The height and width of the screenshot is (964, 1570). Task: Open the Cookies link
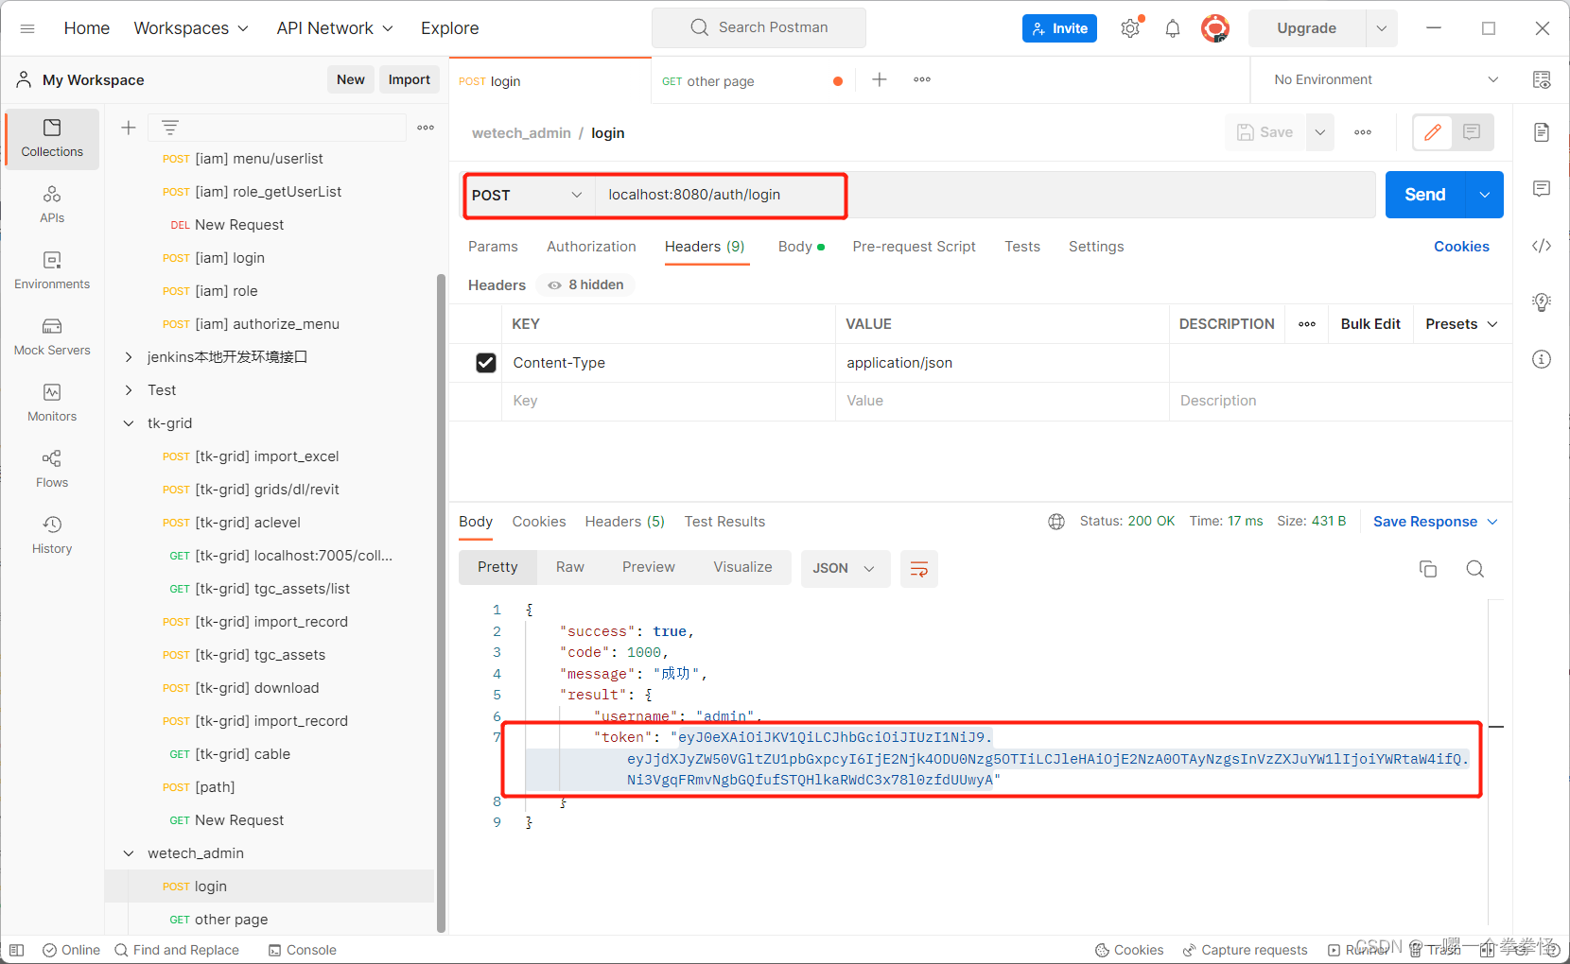1461,247
